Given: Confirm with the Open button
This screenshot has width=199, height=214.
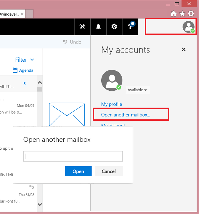Looking at the screenshot, I should 78,171.
